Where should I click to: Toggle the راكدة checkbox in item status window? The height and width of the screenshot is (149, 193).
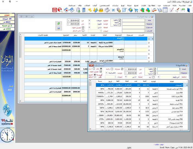point(112,69)
